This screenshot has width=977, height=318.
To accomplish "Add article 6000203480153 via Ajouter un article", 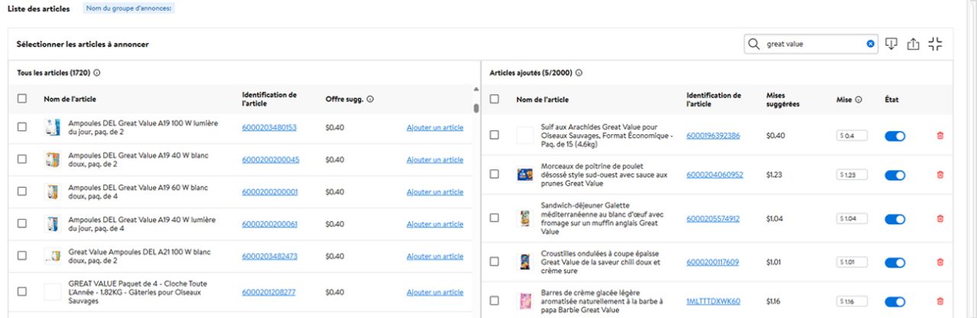I will tap(434, 127).
